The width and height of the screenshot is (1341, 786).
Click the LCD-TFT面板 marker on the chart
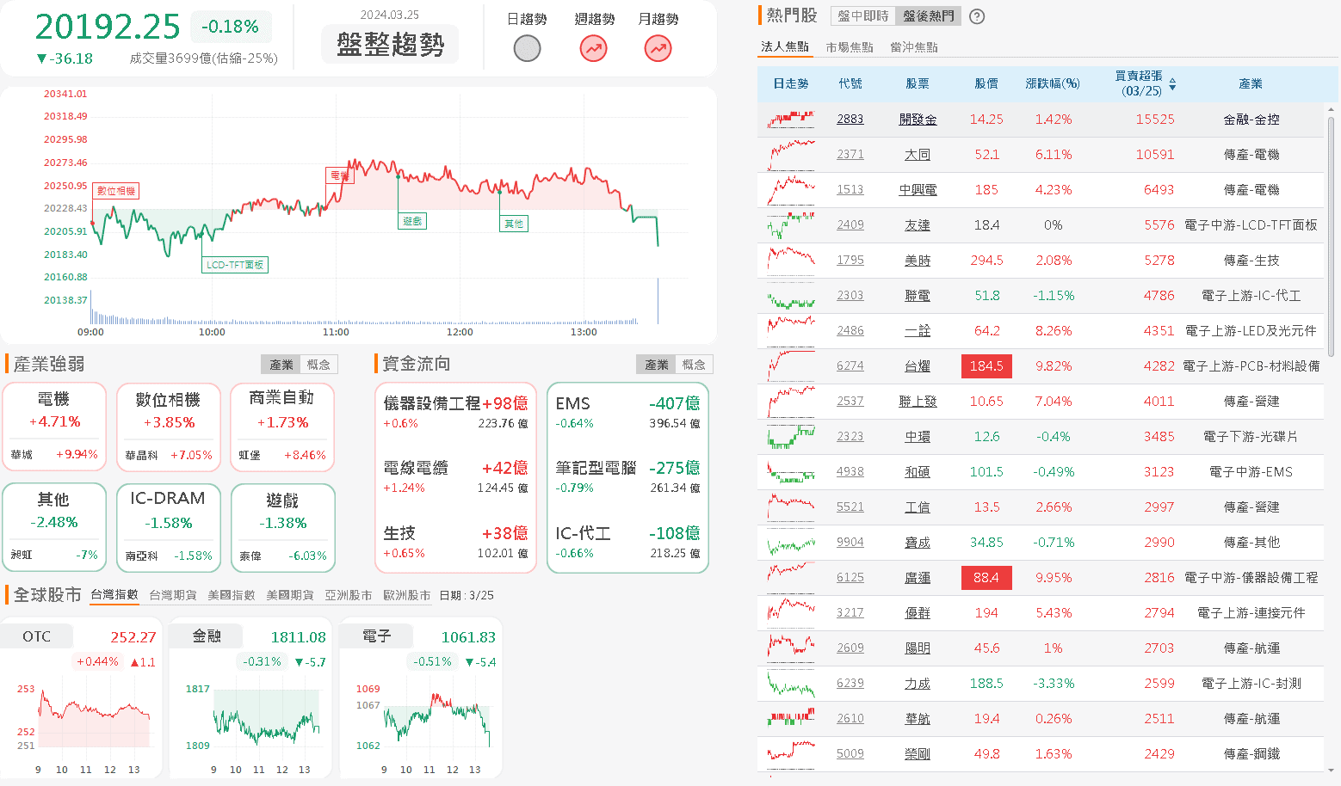[235, 265]
